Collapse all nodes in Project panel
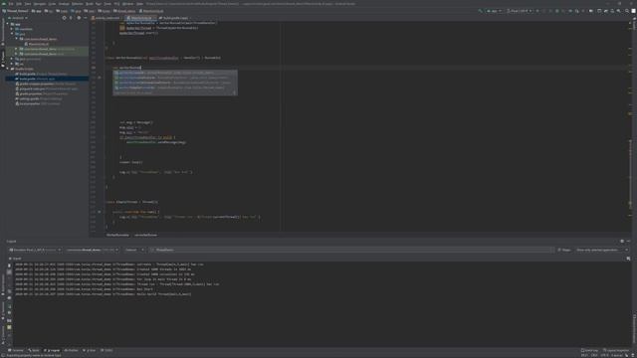 click(x=71, y=18)
